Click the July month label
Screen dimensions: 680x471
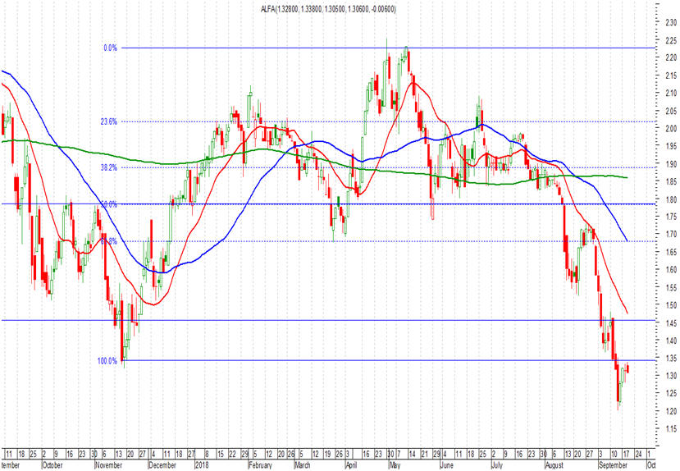496,465
